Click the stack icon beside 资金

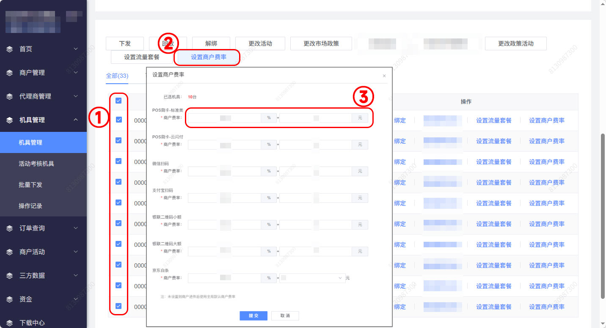(x=10, y=299)
